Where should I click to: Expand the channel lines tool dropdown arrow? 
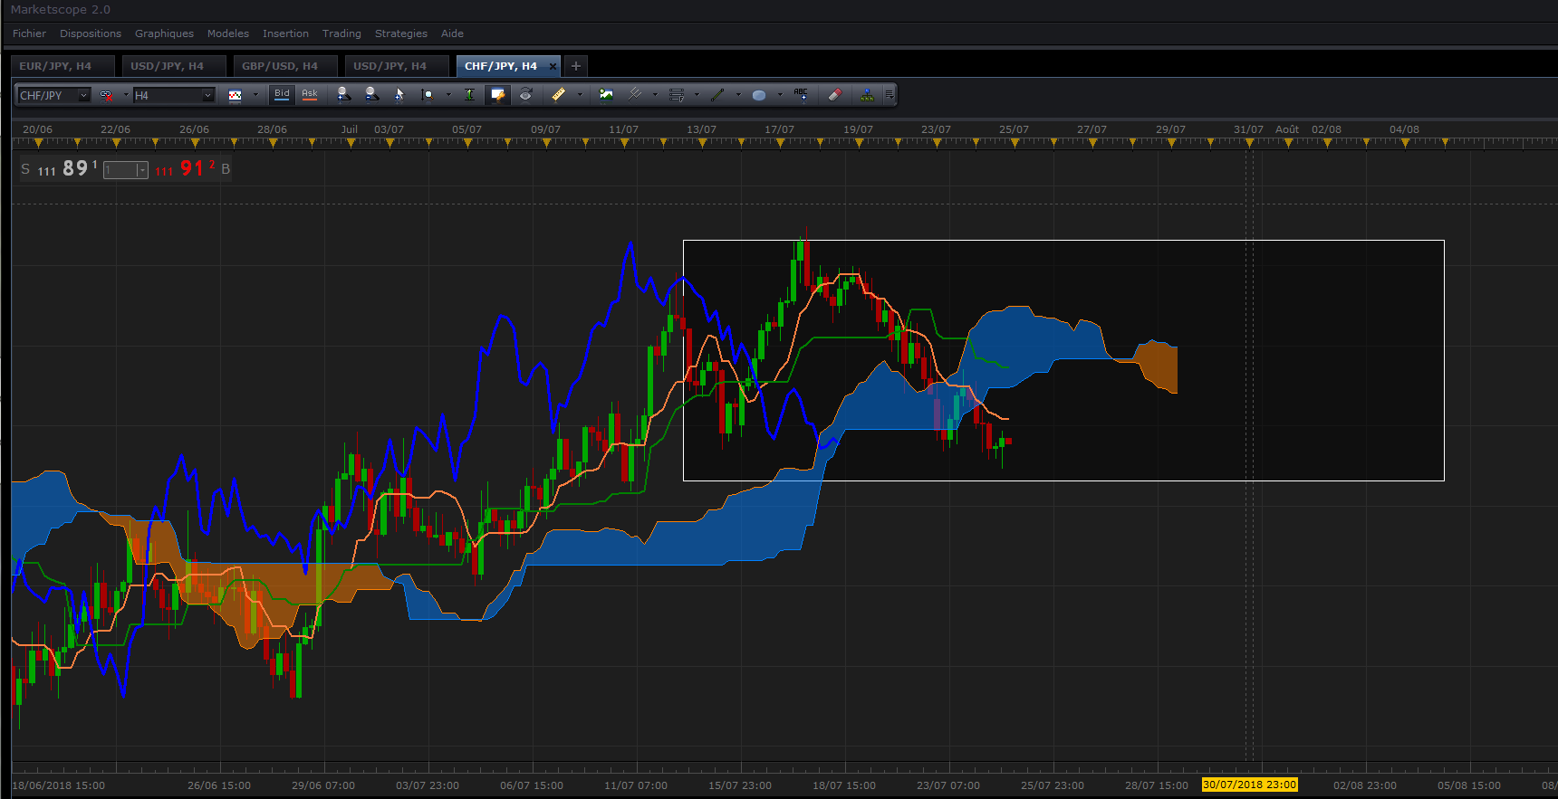click(x=655, y=95)
